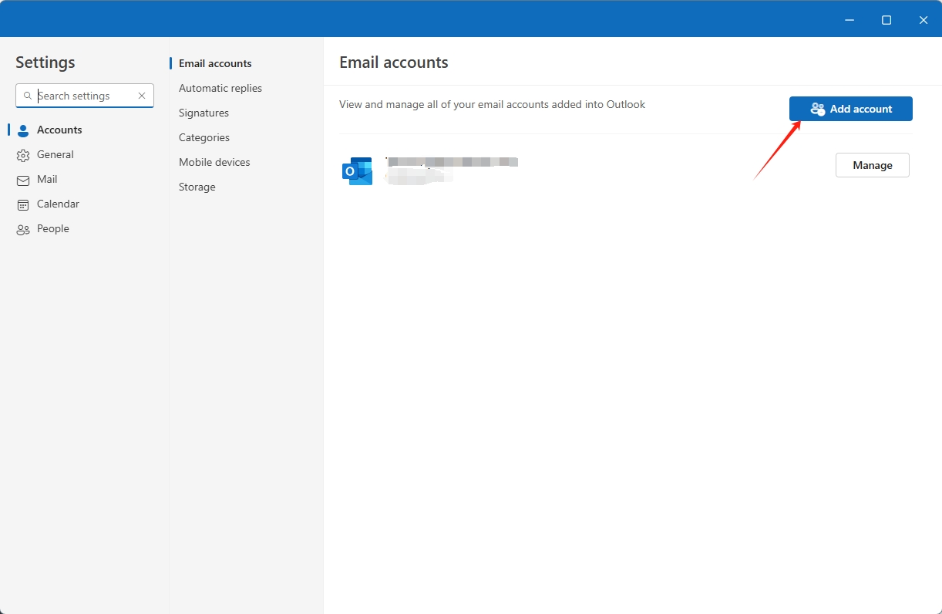Manage the existing email account
Screen dimensions: 942x614
(872, 164)
